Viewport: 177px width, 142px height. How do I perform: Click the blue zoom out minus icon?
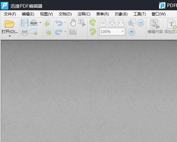[140, 22]
